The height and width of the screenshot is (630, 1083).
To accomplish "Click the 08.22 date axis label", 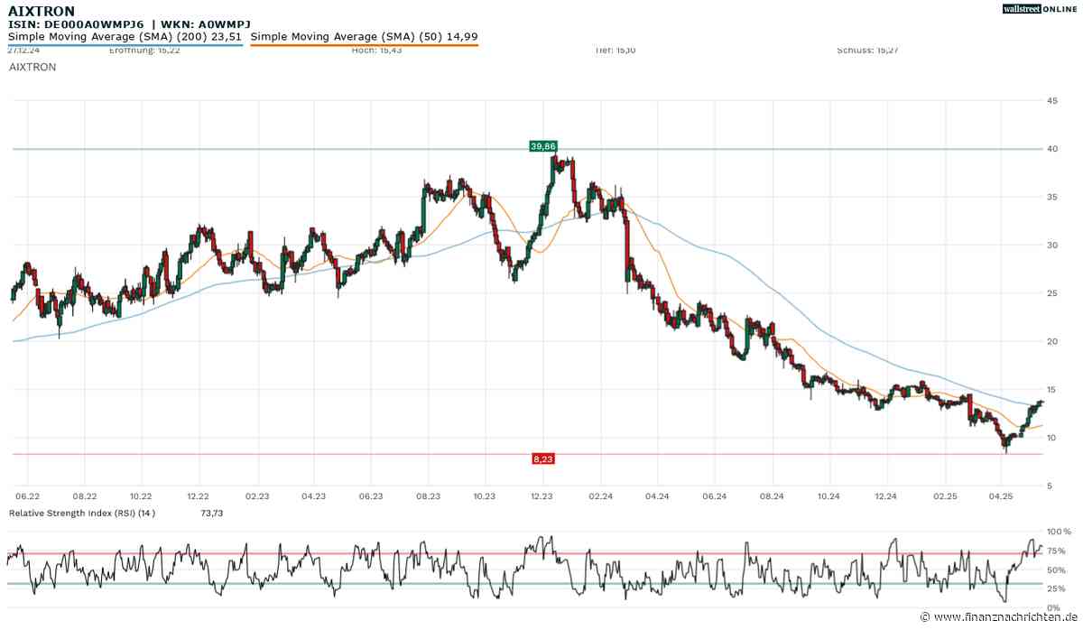I will (85, 496).
